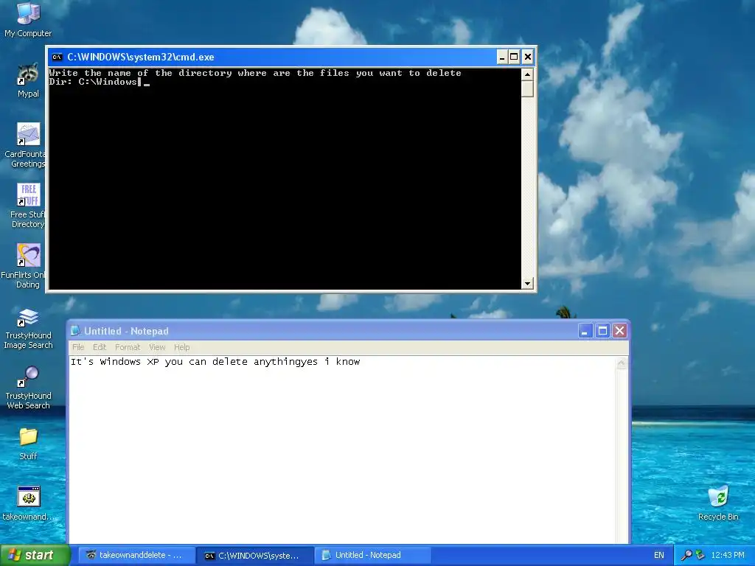Screen dimensions: 755x566
Task: Minimize the cmd.exe window
Action: 501,57
